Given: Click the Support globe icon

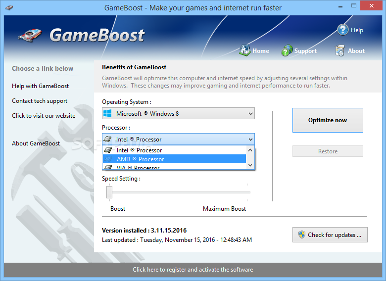Looking at the screenshot, I should (x=287, y=50).
